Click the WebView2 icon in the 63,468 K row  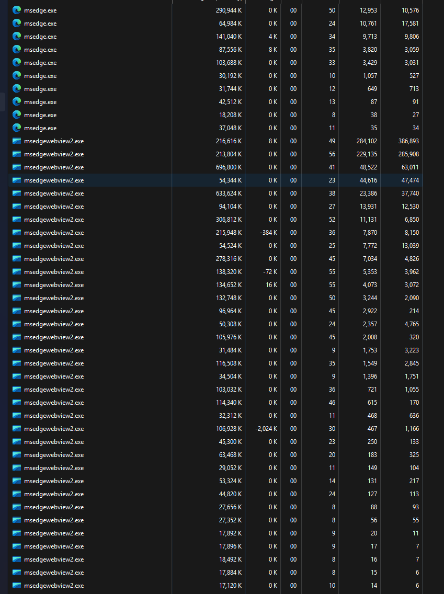coord(17,454)
